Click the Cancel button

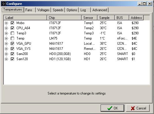pyautogui.click(x=138, y=108)
